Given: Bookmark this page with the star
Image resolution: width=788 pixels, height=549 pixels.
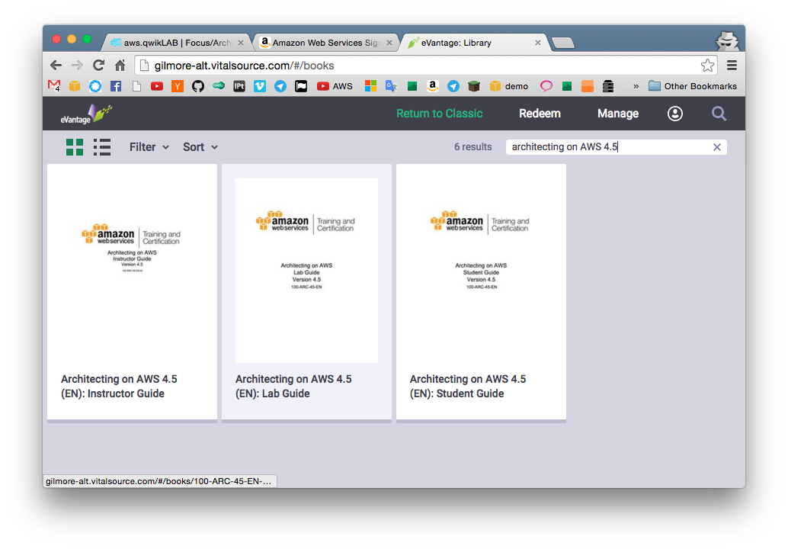Looking at the screenshot, I should [x=707, y=66].
